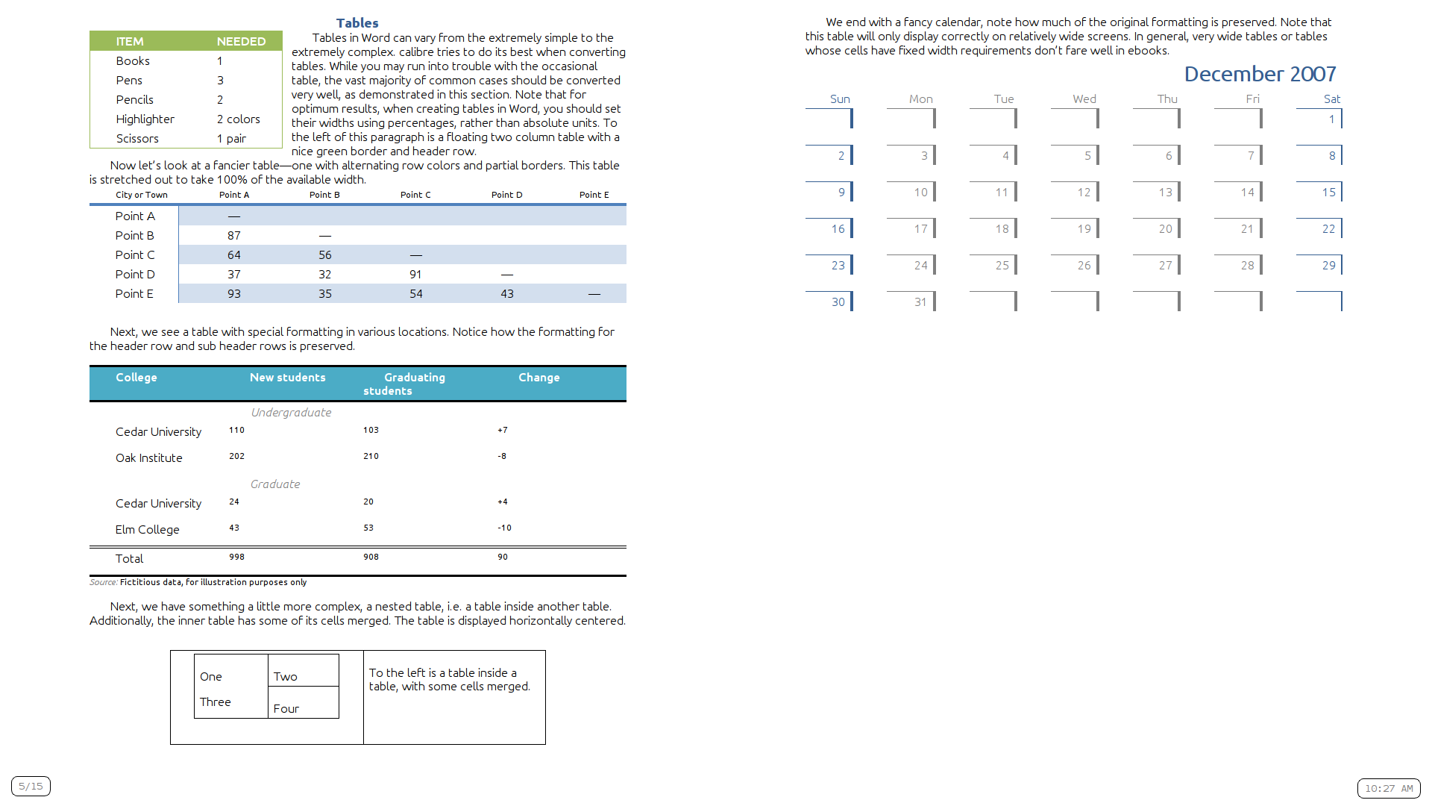Image resolution: width=1432 pixels, height=806 pixels.
Task: Click the Total row in college data table
Action: (359, 557)
